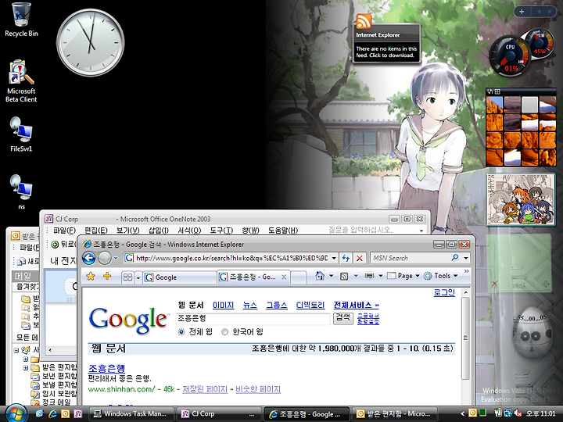This screenshot has width=563, height=422.
Task: Open the 조흥은행 search result link
Action: click(106, 368)
